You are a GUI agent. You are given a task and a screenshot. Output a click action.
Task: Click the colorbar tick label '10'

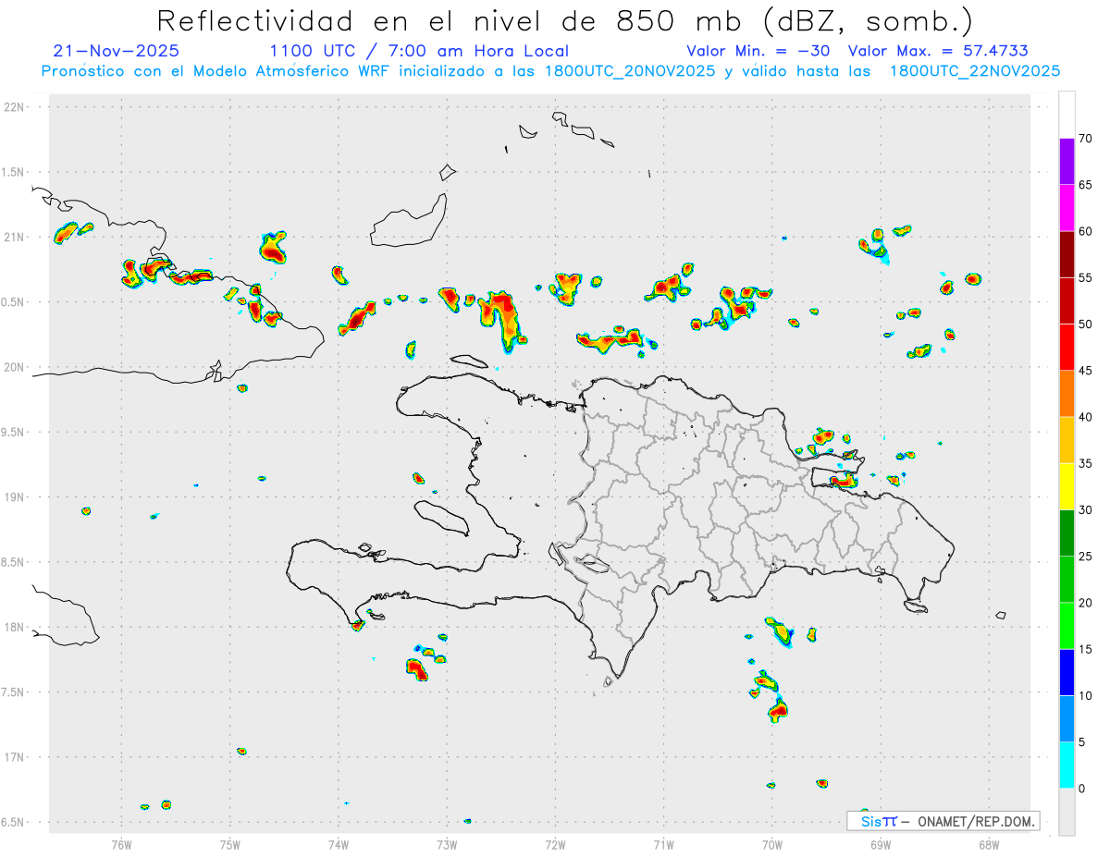(1086, 695)
